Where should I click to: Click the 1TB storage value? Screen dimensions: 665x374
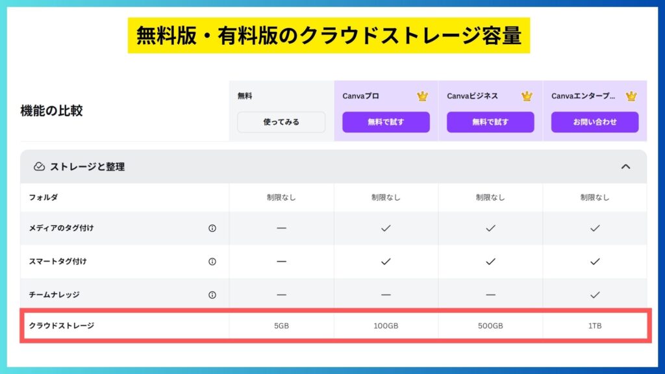(595, 326)
